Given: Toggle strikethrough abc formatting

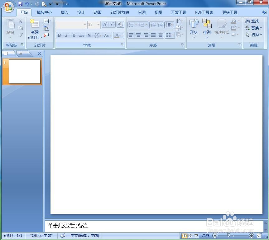Looking at the screenshot, I should click(81, 35).
